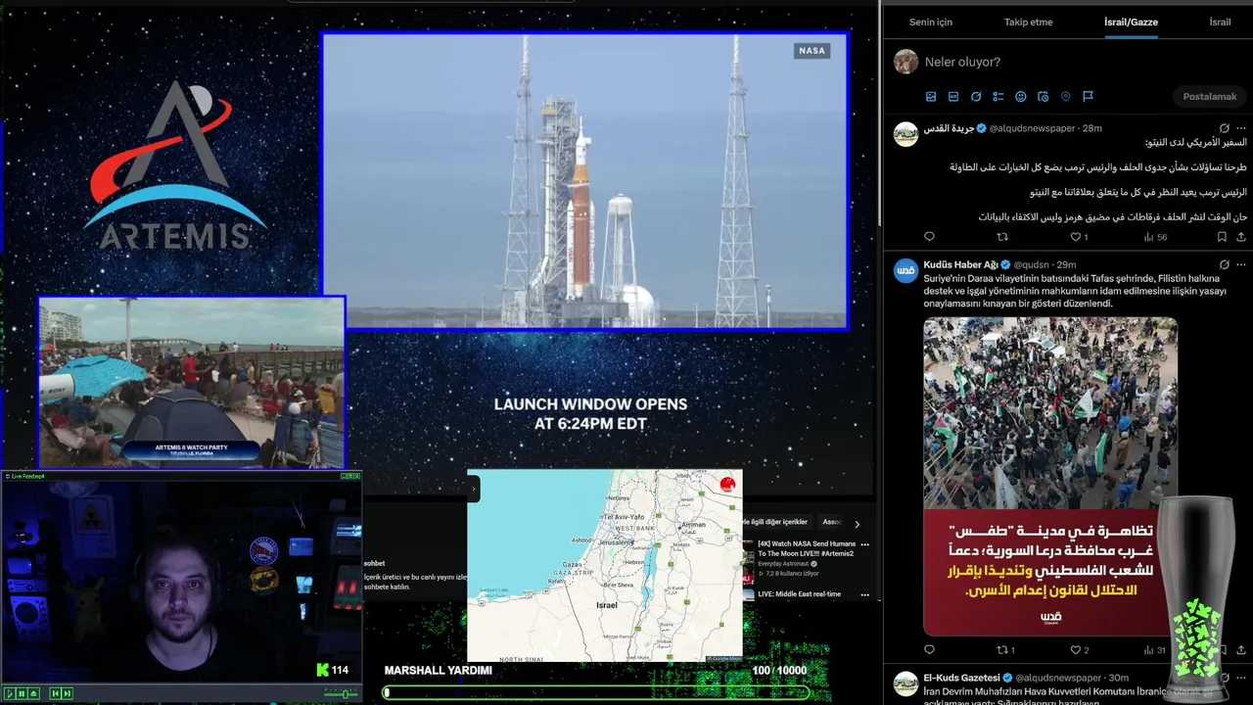Expand the collapsed chat panel arrow
Screen dimensions: 1253x705
point(473,489)
